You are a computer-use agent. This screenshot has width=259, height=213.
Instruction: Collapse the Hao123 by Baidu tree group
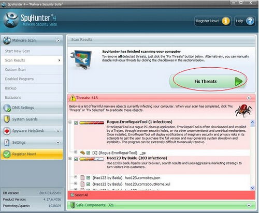coord(70,158)
